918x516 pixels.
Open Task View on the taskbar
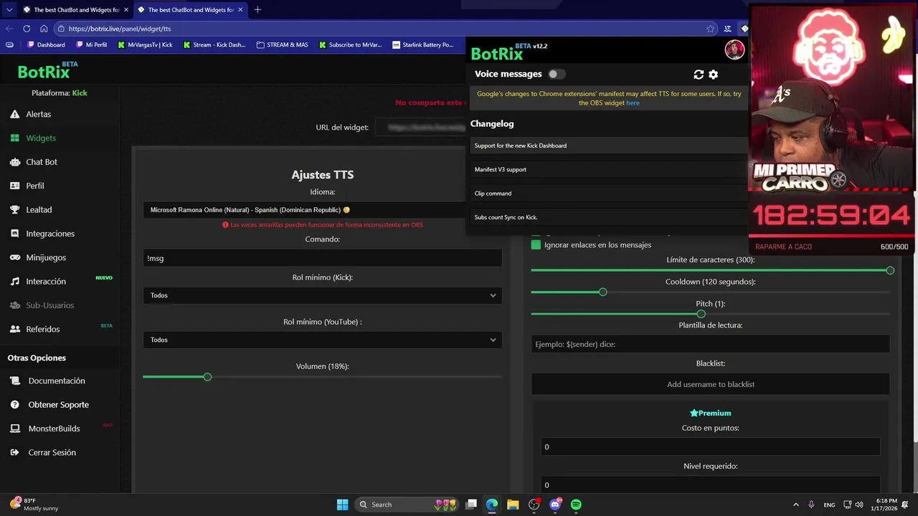pyautogui.click(x=471, y=505)
